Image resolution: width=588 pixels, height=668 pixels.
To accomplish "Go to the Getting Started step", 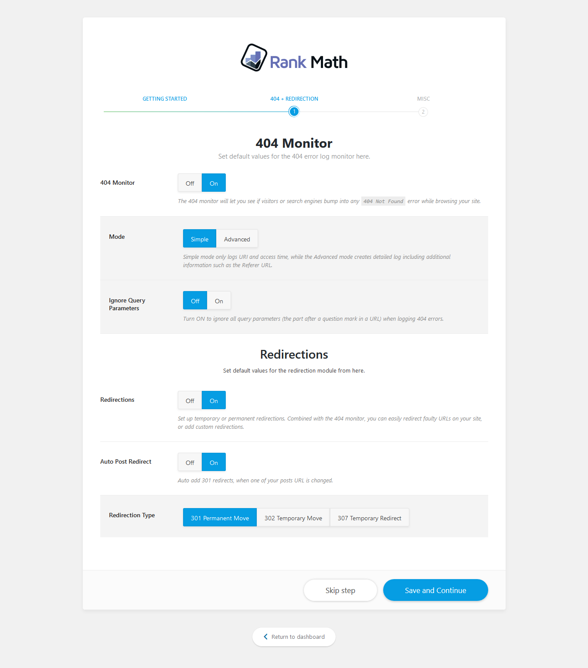I will click(x=165, y=99).
